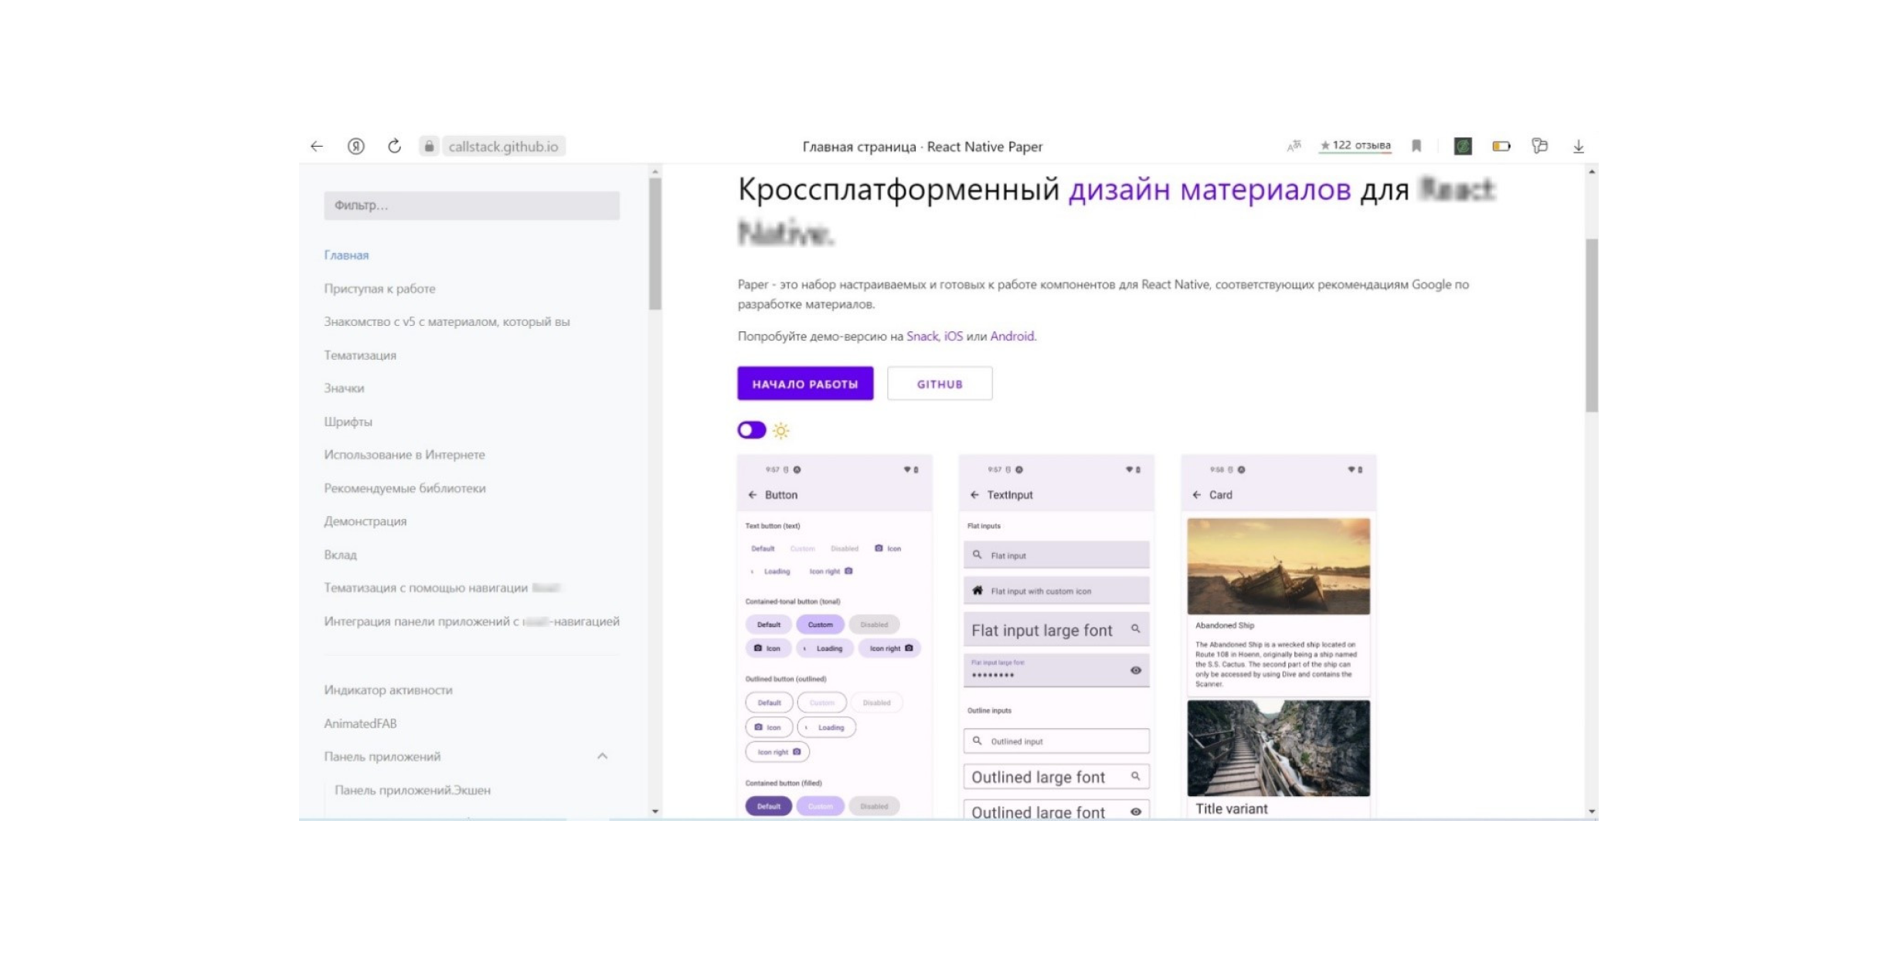Open Шрифты in the sidebar
This screenshot has width=1897, height=953.
coord(348,422)
